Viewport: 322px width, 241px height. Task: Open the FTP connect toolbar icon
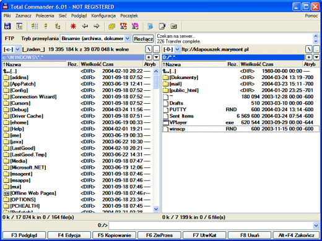click(123, 26)
